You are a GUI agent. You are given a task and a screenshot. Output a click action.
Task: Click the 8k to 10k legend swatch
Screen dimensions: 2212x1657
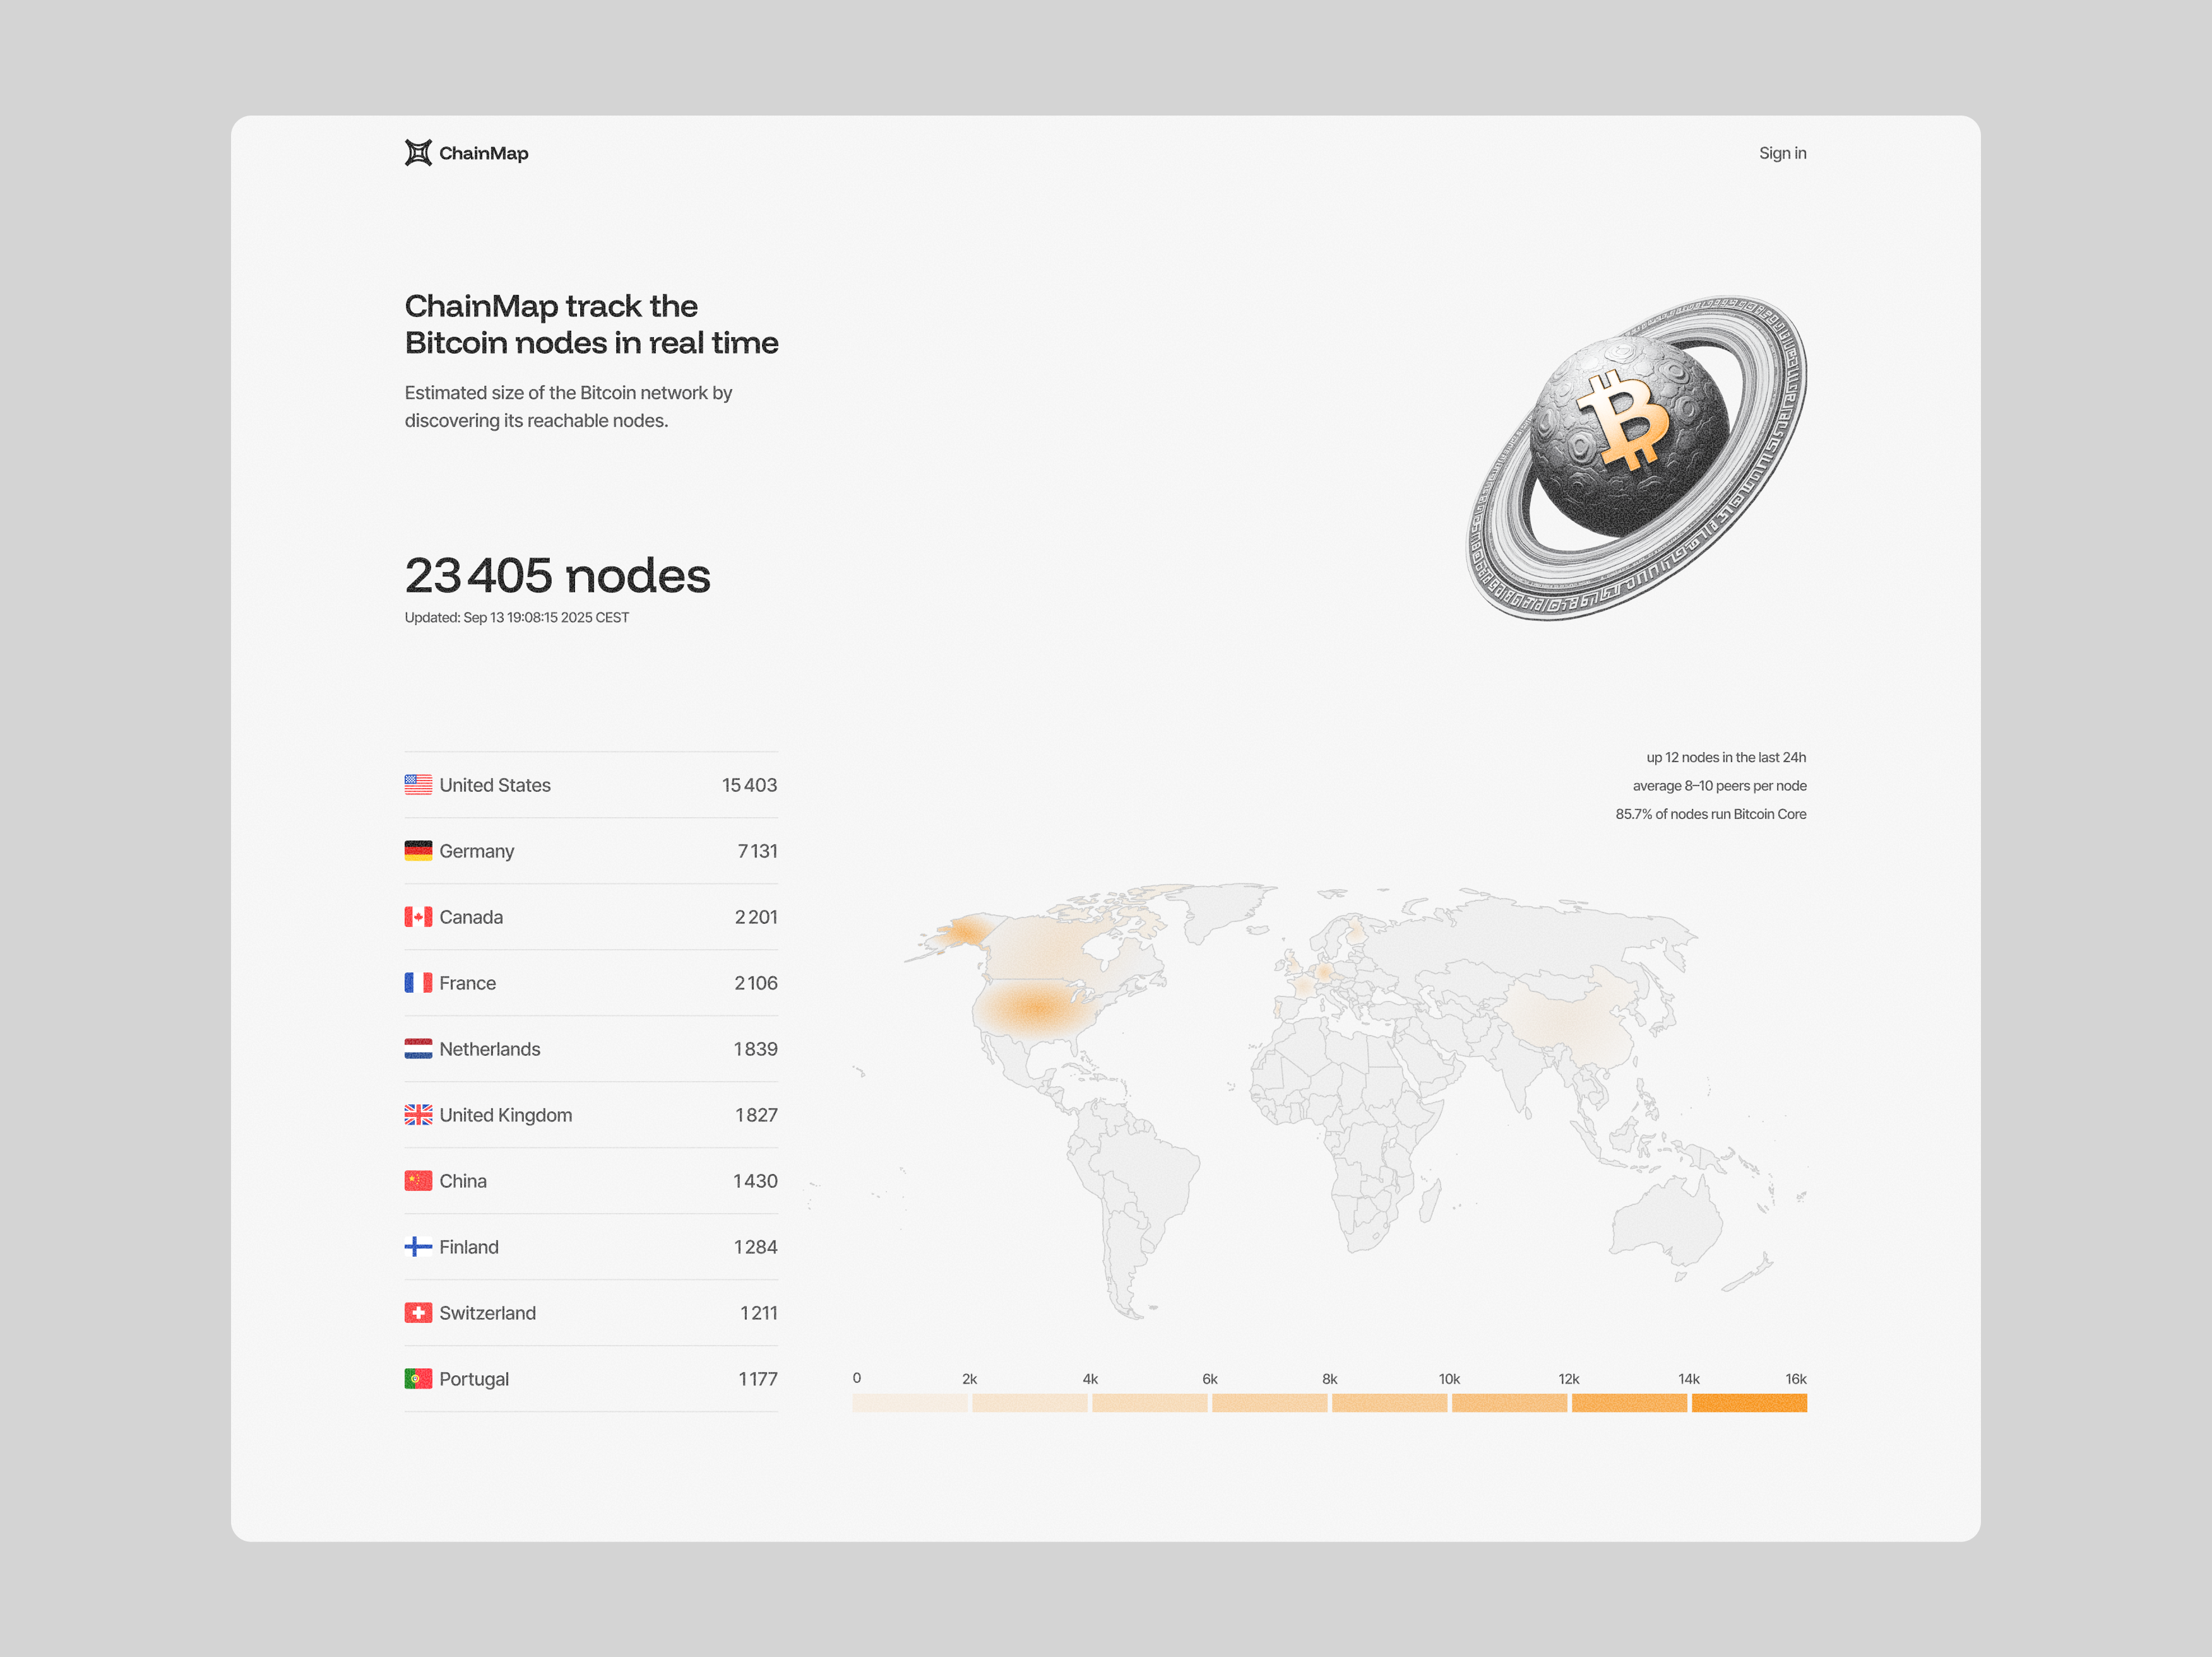1390,1403
